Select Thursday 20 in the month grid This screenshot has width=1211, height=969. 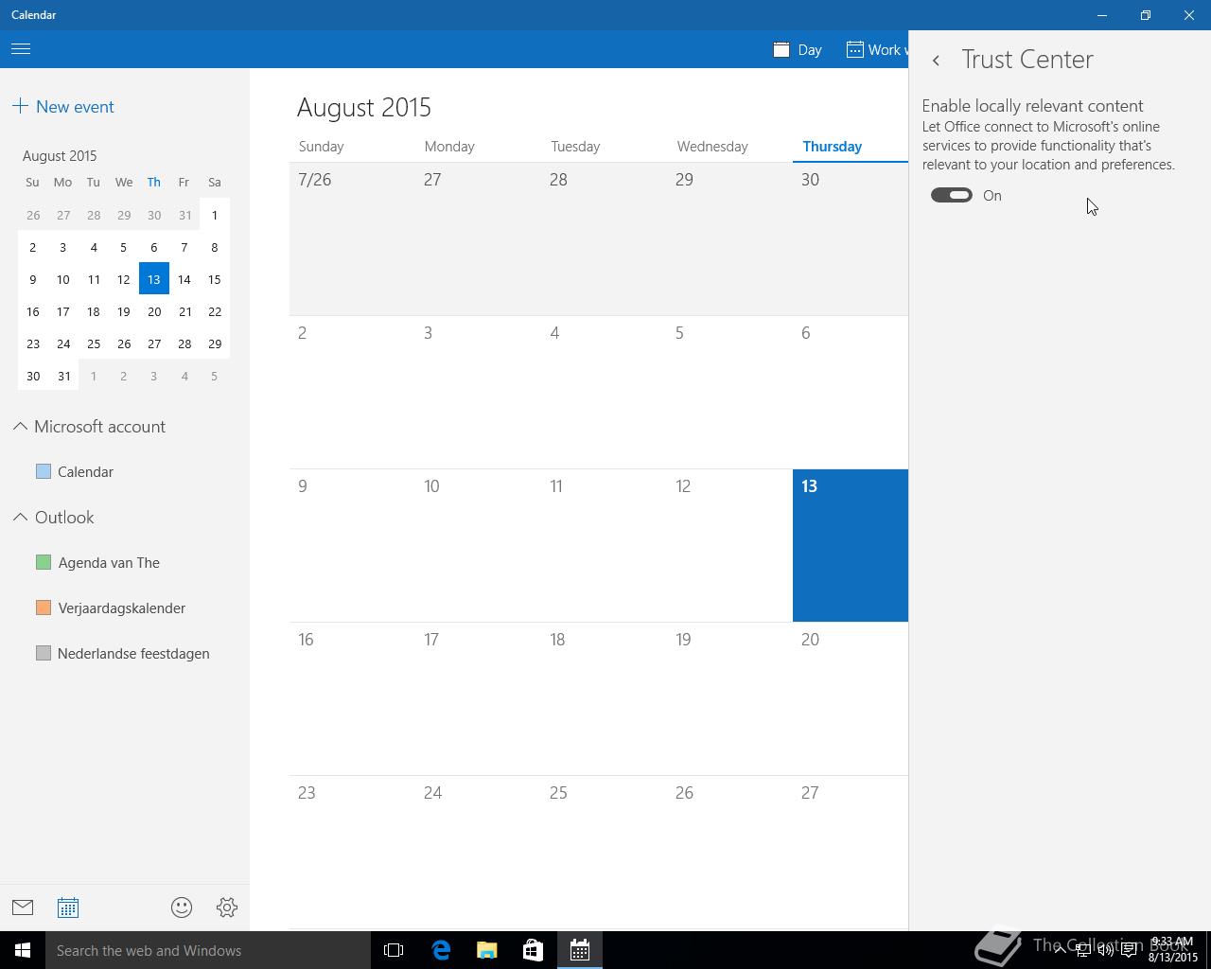click(x=851, y=698)
